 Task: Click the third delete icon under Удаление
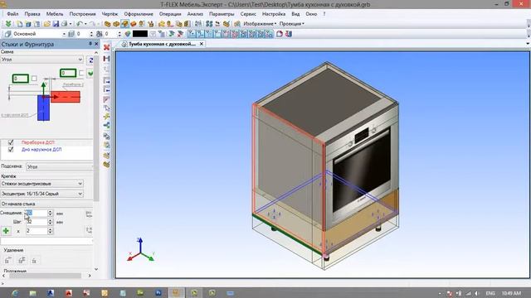(x=34, y=260)
